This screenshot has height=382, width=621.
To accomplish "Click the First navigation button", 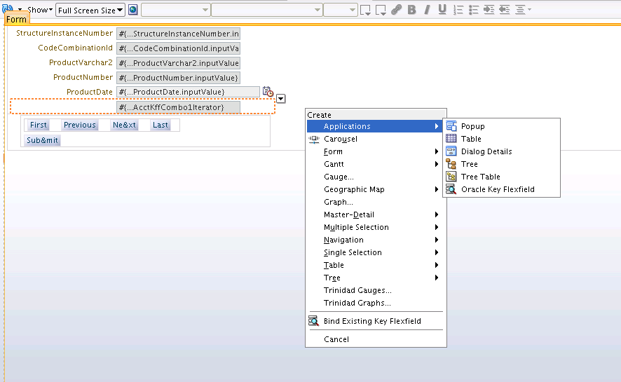I will 39,125.
